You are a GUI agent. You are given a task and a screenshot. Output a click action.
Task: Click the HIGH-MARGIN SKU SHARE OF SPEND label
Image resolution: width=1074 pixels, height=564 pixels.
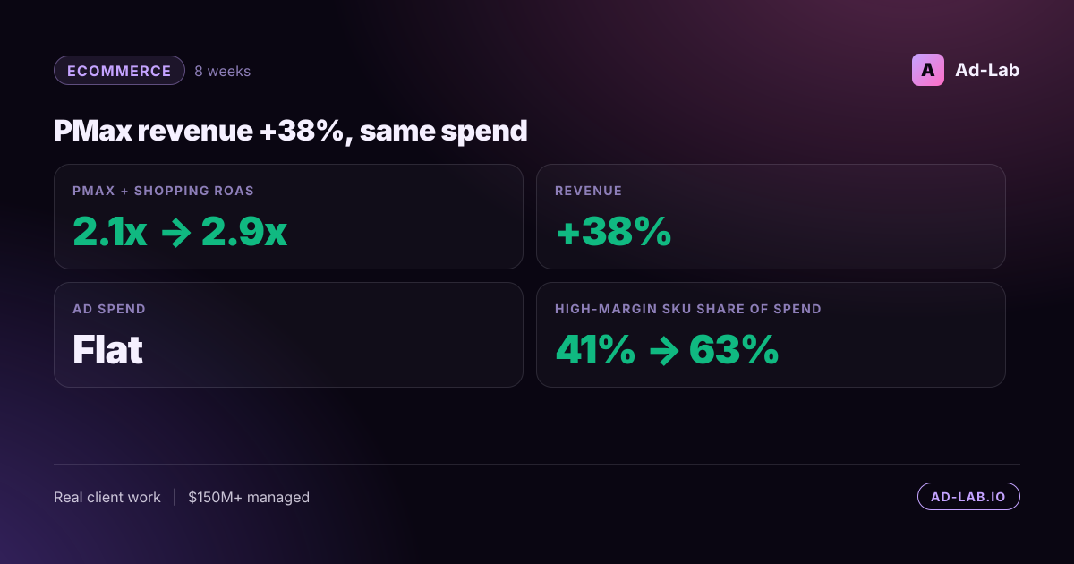[688, 309]
